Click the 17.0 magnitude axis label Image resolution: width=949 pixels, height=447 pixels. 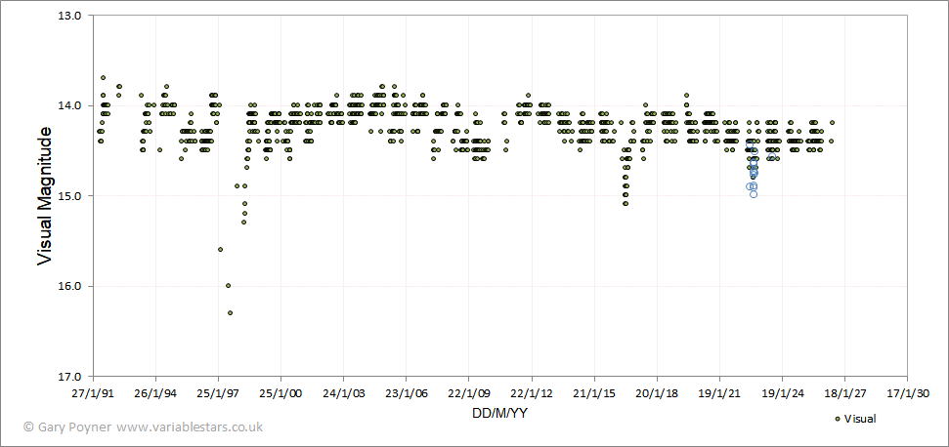click(x=70, y=377)
